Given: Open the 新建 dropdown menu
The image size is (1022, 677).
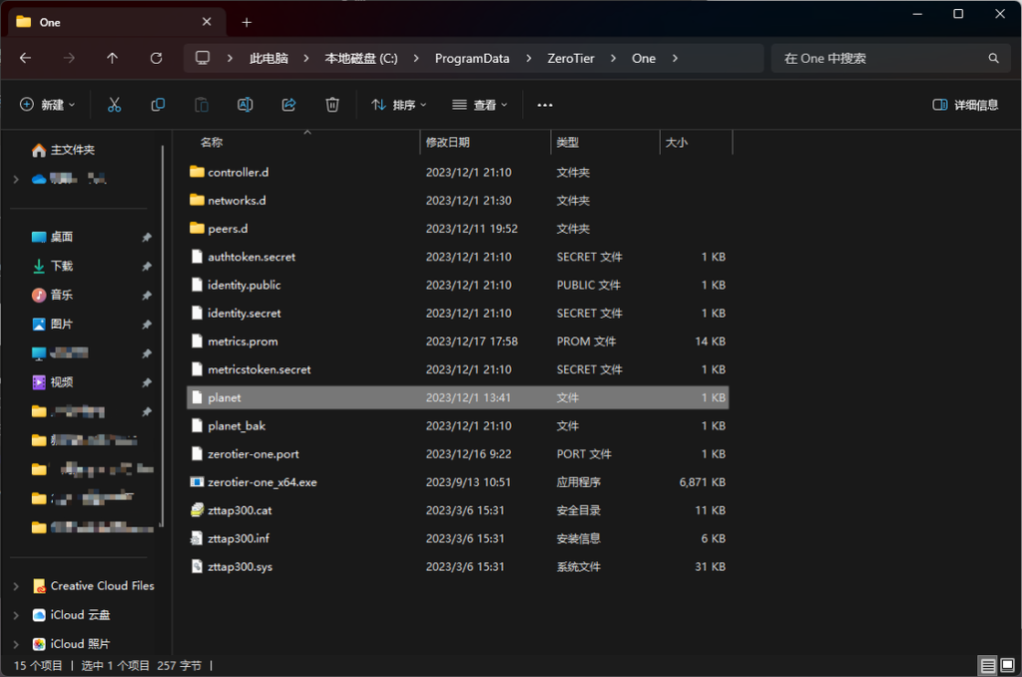Looking at the screenshot, I should [x=48, y=105].
